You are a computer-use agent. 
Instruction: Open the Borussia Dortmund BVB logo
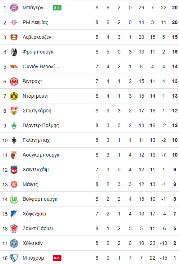coord(14,96)
